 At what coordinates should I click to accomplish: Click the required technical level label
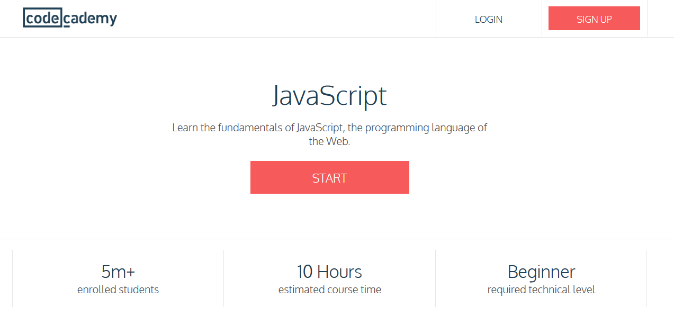pos(541,290)
